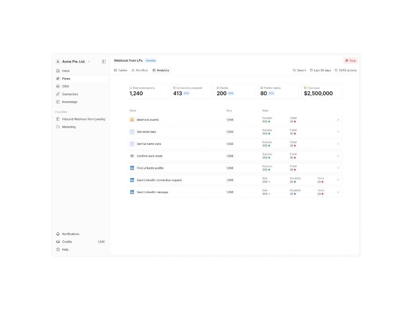Select the Analytics tab
The image size is (413, 310).
click(x=161, y=70)
